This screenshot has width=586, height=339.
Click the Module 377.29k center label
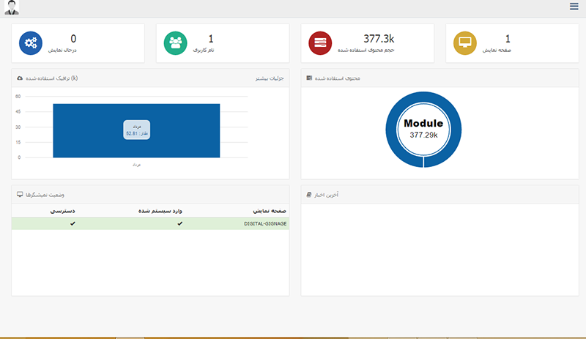pyautogui.click(x=423, y=129)
